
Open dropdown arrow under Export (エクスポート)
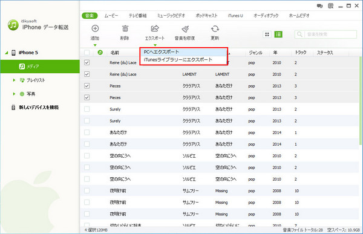pos(155,45)
